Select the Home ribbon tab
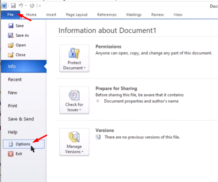 click(x=31, y=15)
